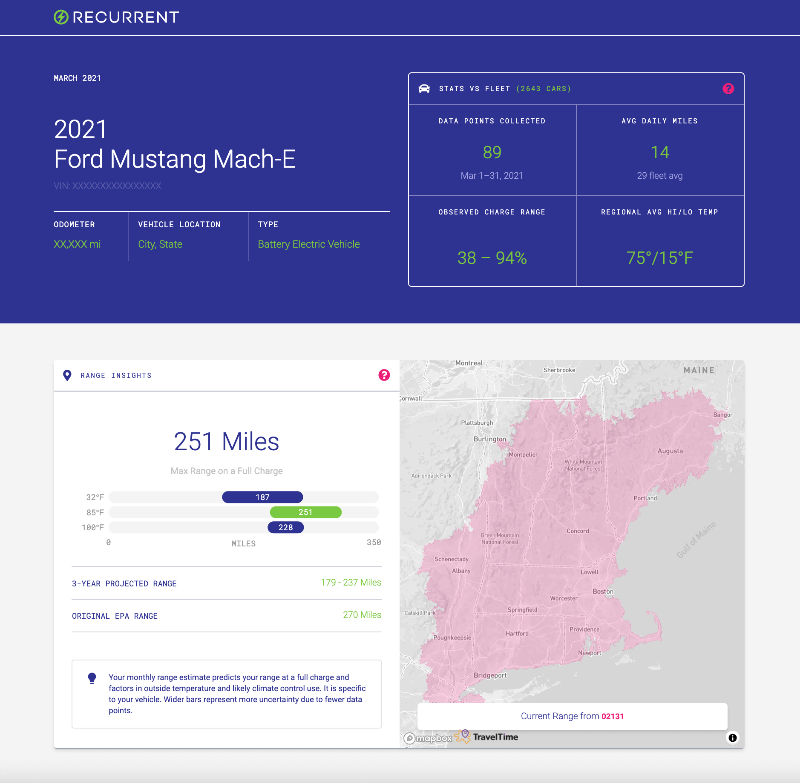Click the 'XX,XXX mi' odometer value

coord(77,244)
